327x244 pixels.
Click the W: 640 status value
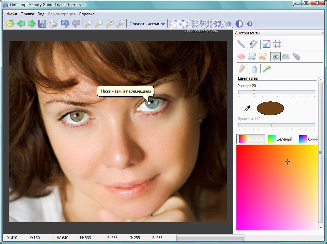click(x=62, y=238)
